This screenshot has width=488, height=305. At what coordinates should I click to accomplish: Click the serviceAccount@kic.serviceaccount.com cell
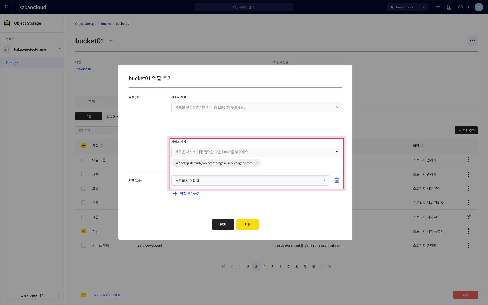(309, 245)
